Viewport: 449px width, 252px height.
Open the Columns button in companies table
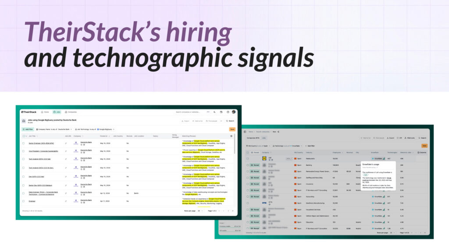click(x=422, y=153)
